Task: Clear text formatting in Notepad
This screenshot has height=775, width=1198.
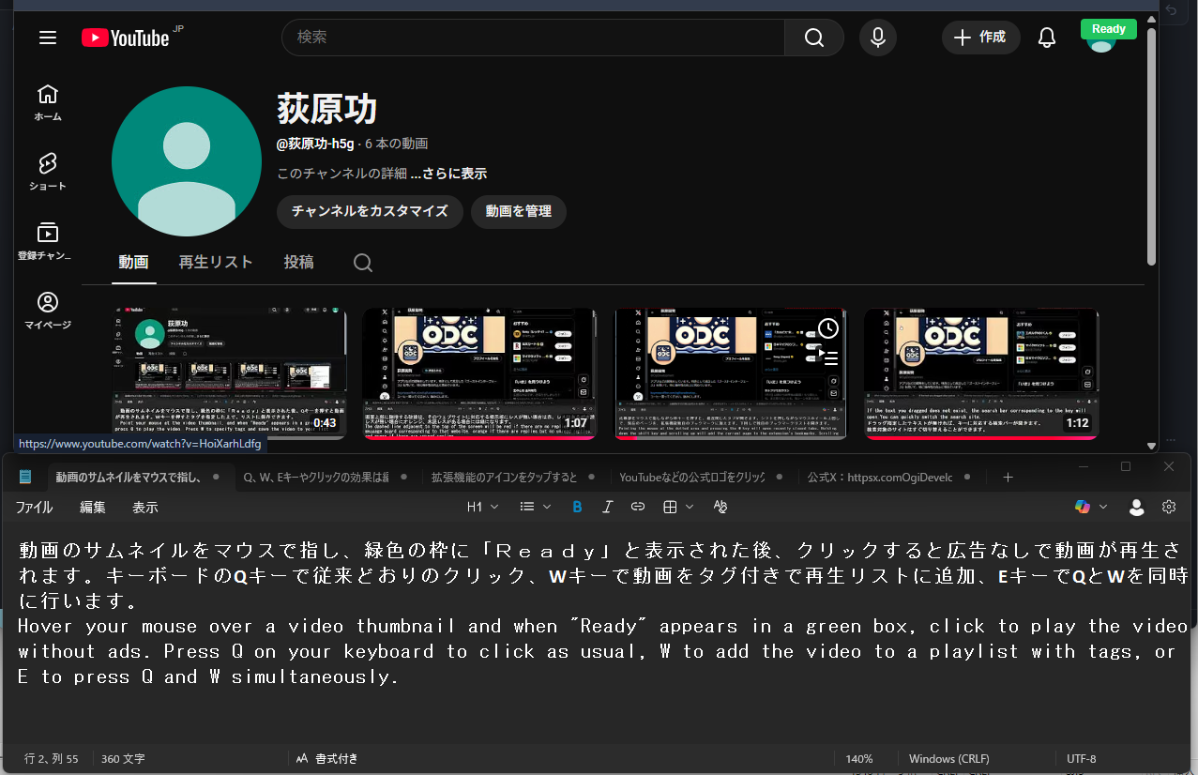Action: pyautogui.click(x=720, y=507)
